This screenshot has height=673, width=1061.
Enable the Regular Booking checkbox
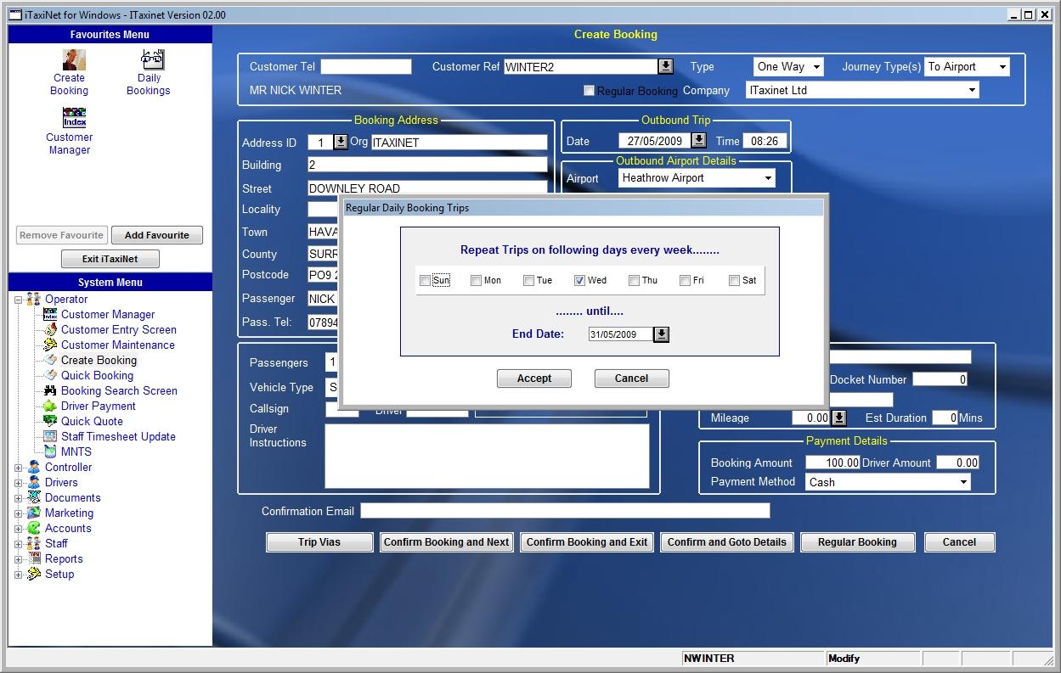pyautogui.click(x=589, y=91)
